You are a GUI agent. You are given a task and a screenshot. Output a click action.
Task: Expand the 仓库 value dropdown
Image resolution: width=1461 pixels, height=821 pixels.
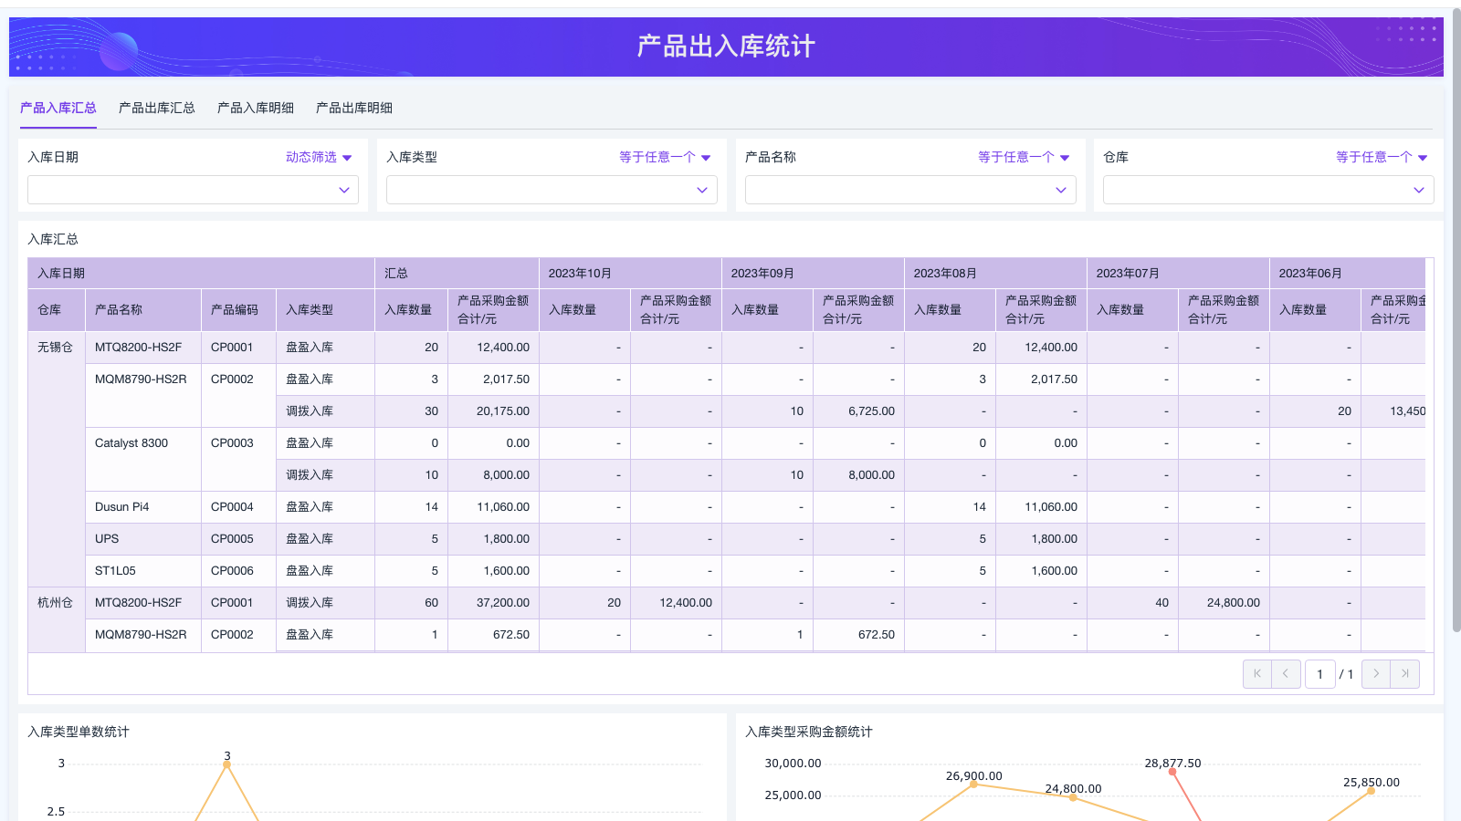pos(1268,190)
